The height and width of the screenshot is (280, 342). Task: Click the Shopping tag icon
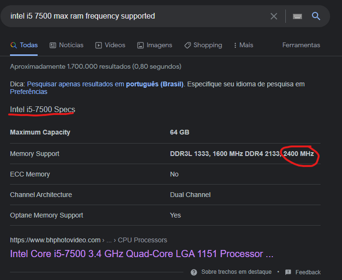[187, 45]
